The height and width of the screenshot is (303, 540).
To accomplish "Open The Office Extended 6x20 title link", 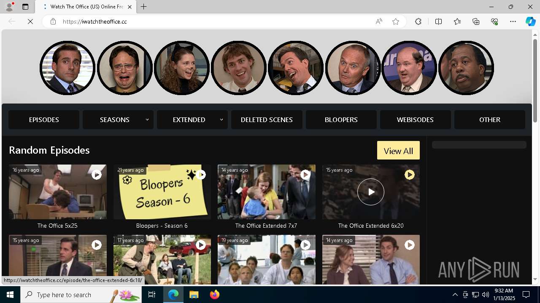I will [371, 226].
